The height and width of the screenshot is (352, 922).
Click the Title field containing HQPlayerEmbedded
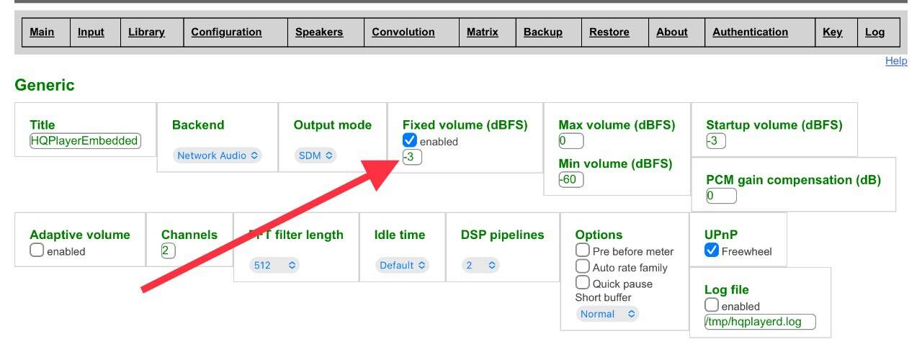click(x=85, y=141)
